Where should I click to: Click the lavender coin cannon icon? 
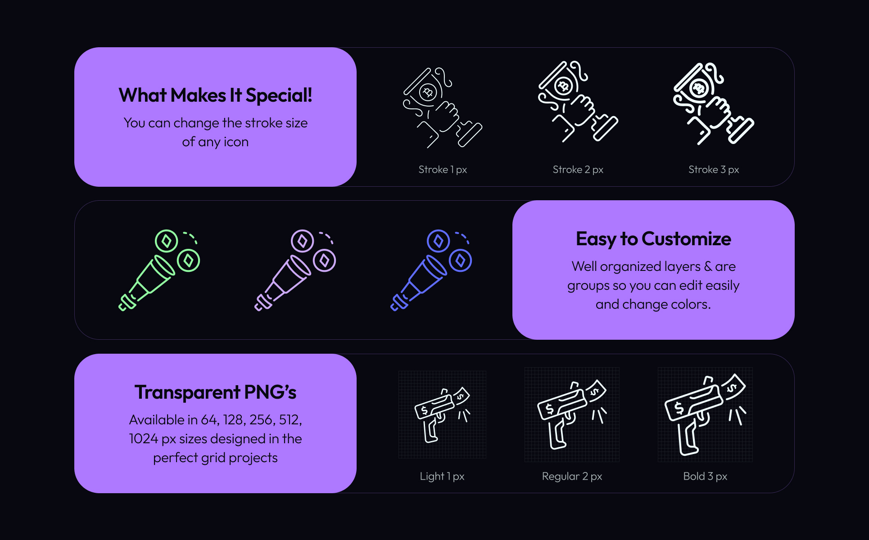(295, 270)
